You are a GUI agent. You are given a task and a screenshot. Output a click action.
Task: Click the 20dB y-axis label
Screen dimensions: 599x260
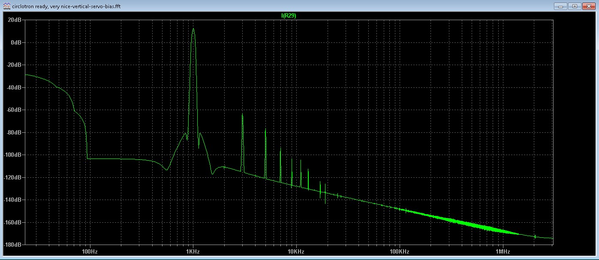15,20
